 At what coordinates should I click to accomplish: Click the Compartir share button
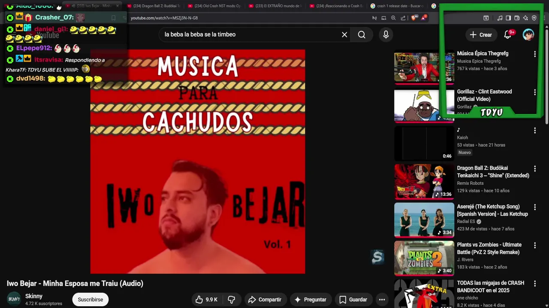coord(265,299)
